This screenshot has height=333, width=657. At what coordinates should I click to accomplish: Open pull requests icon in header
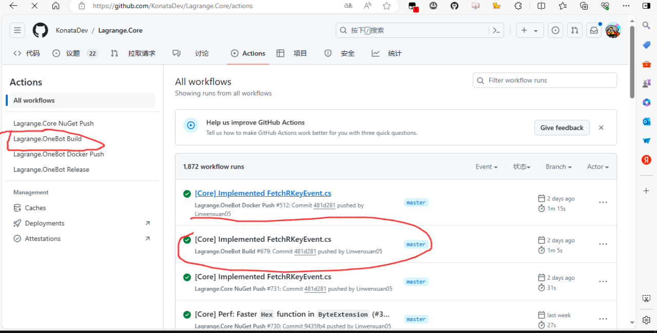tap(575, 30)
